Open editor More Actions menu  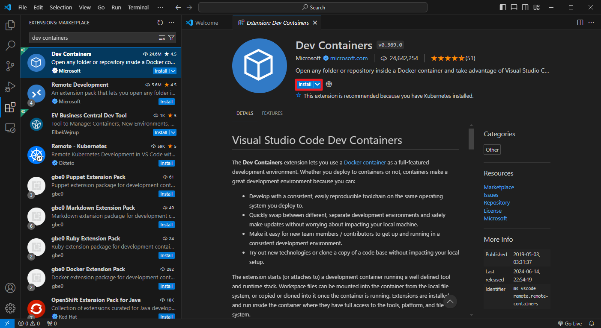click(592, 23)
